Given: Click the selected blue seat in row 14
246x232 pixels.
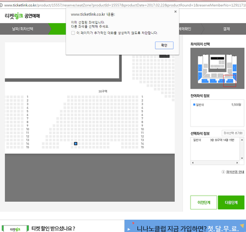Looking at the screenshot, I should (x=76, y=143).
